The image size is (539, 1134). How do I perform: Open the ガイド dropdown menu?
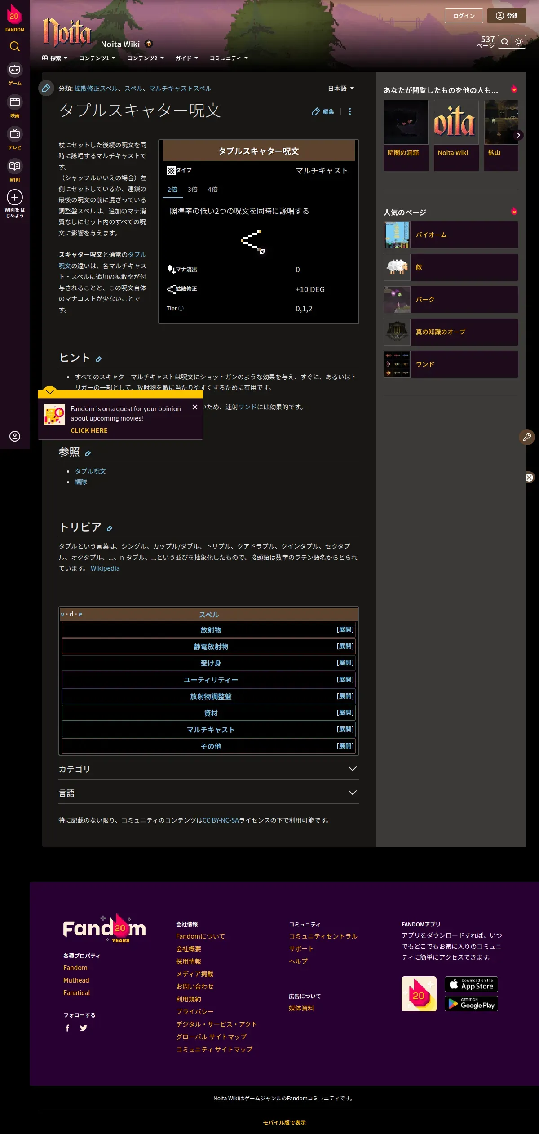point(186,58)
